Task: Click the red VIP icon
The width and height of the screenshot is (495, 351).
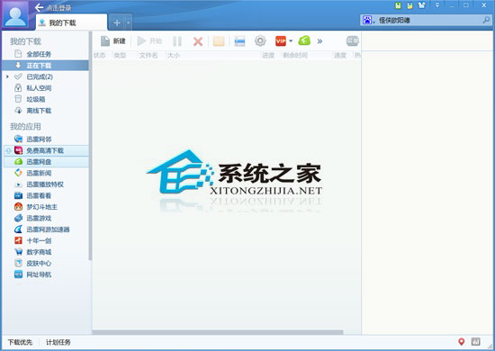Action: coord(280,41)
